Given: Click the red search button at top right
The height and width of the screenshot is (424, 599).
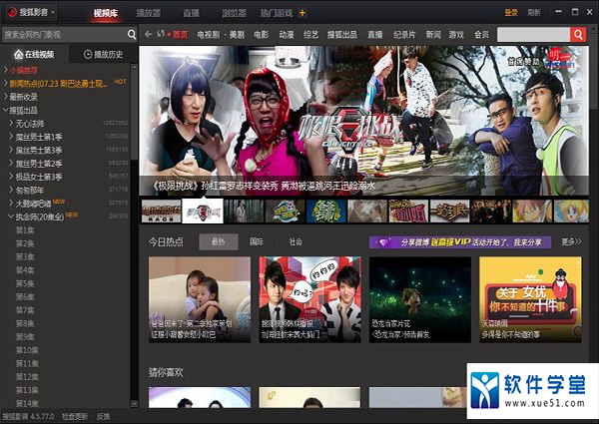Looking at the screenshot, I should [578, 35].
